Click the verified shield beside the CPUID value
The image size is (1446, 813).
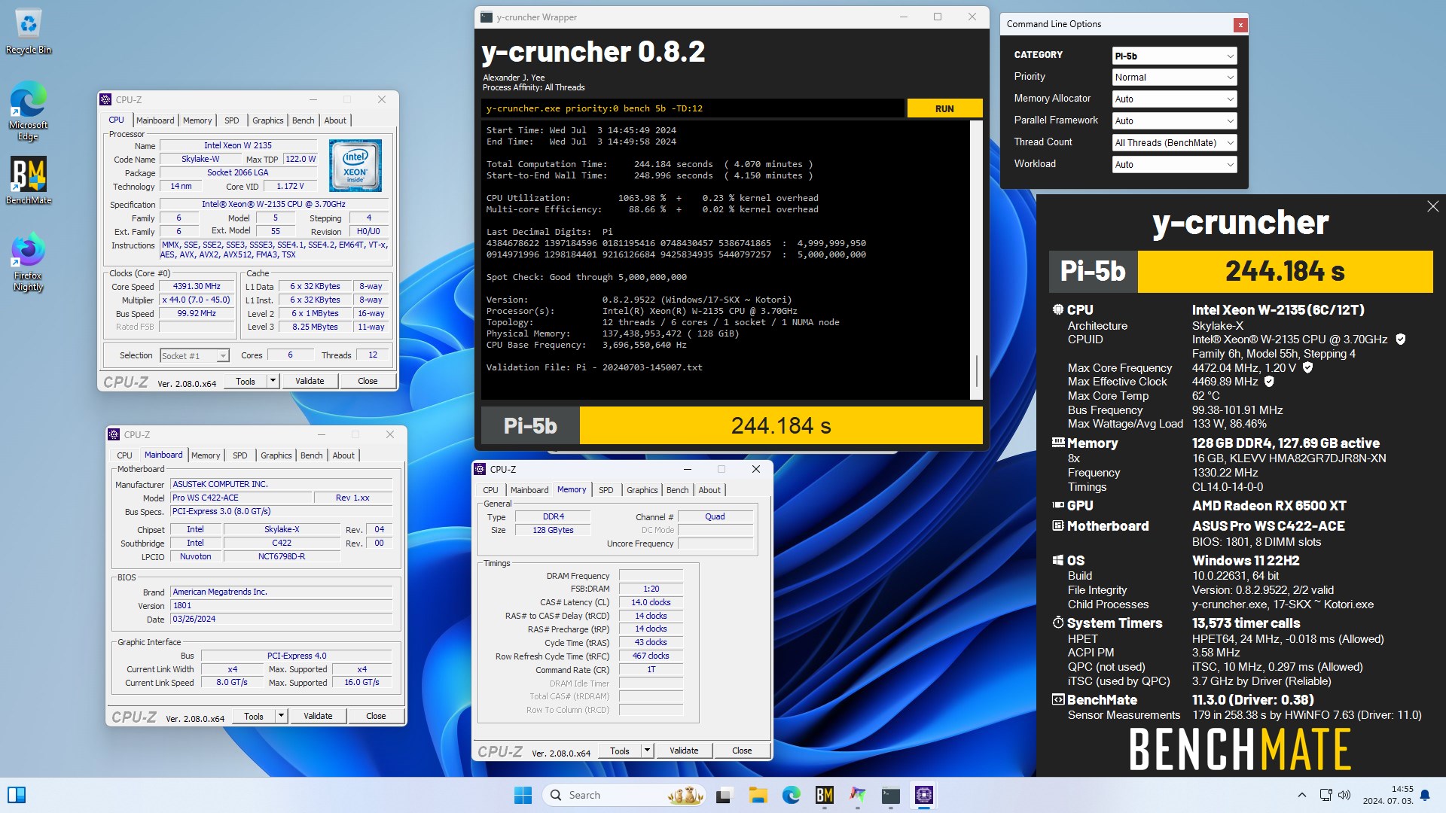(x=1401, y=340)
